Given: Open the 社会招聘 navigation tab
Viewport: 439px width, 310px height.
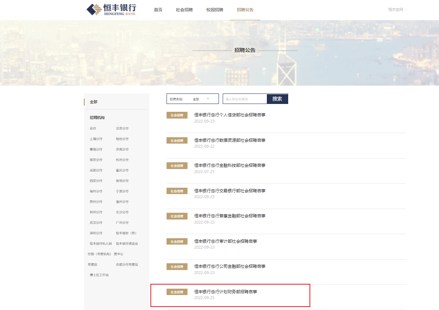Looking at the screenshot, I should 184,10.
